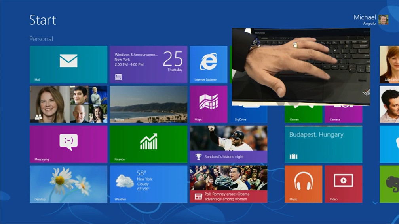Open the Messaging tile

click(68, 144)
